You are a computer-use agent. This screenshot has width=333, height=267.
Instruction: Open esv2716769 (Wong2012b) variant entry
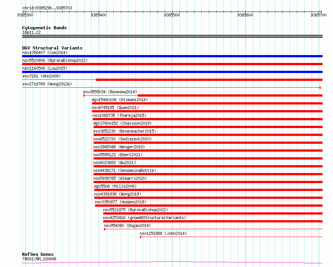tap(47, 84)
